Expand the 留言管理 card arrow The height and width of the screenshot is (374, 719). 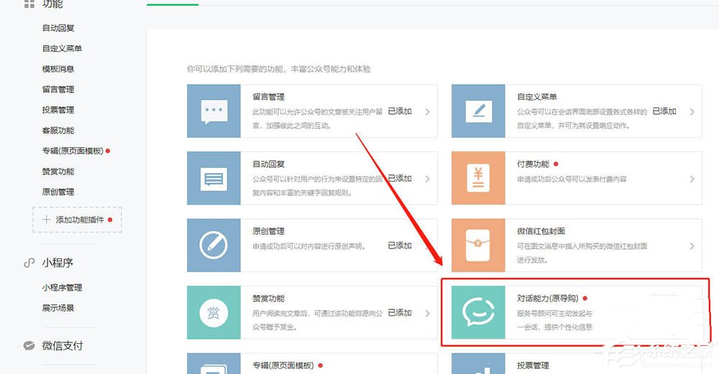[x=427, y=112]
